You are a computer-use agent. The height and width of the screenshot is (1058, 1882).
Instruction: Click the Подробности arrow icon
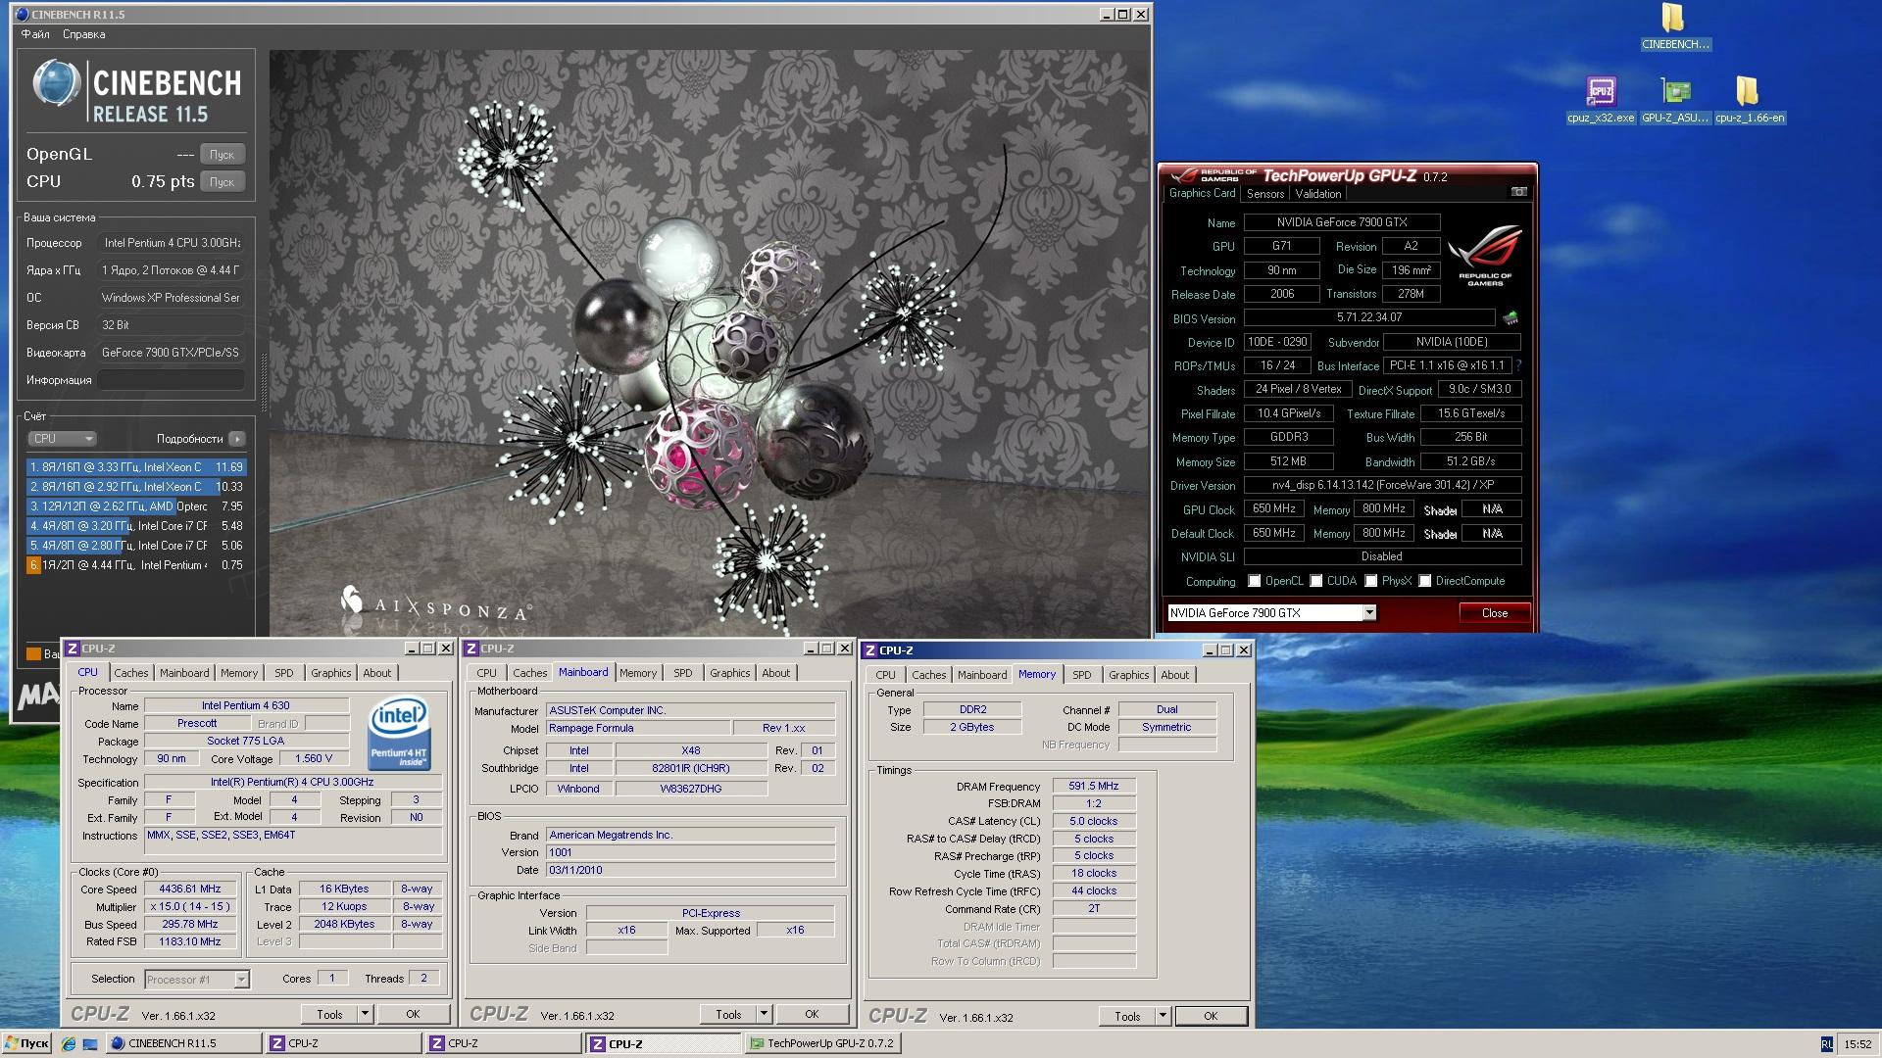point(236,439)
